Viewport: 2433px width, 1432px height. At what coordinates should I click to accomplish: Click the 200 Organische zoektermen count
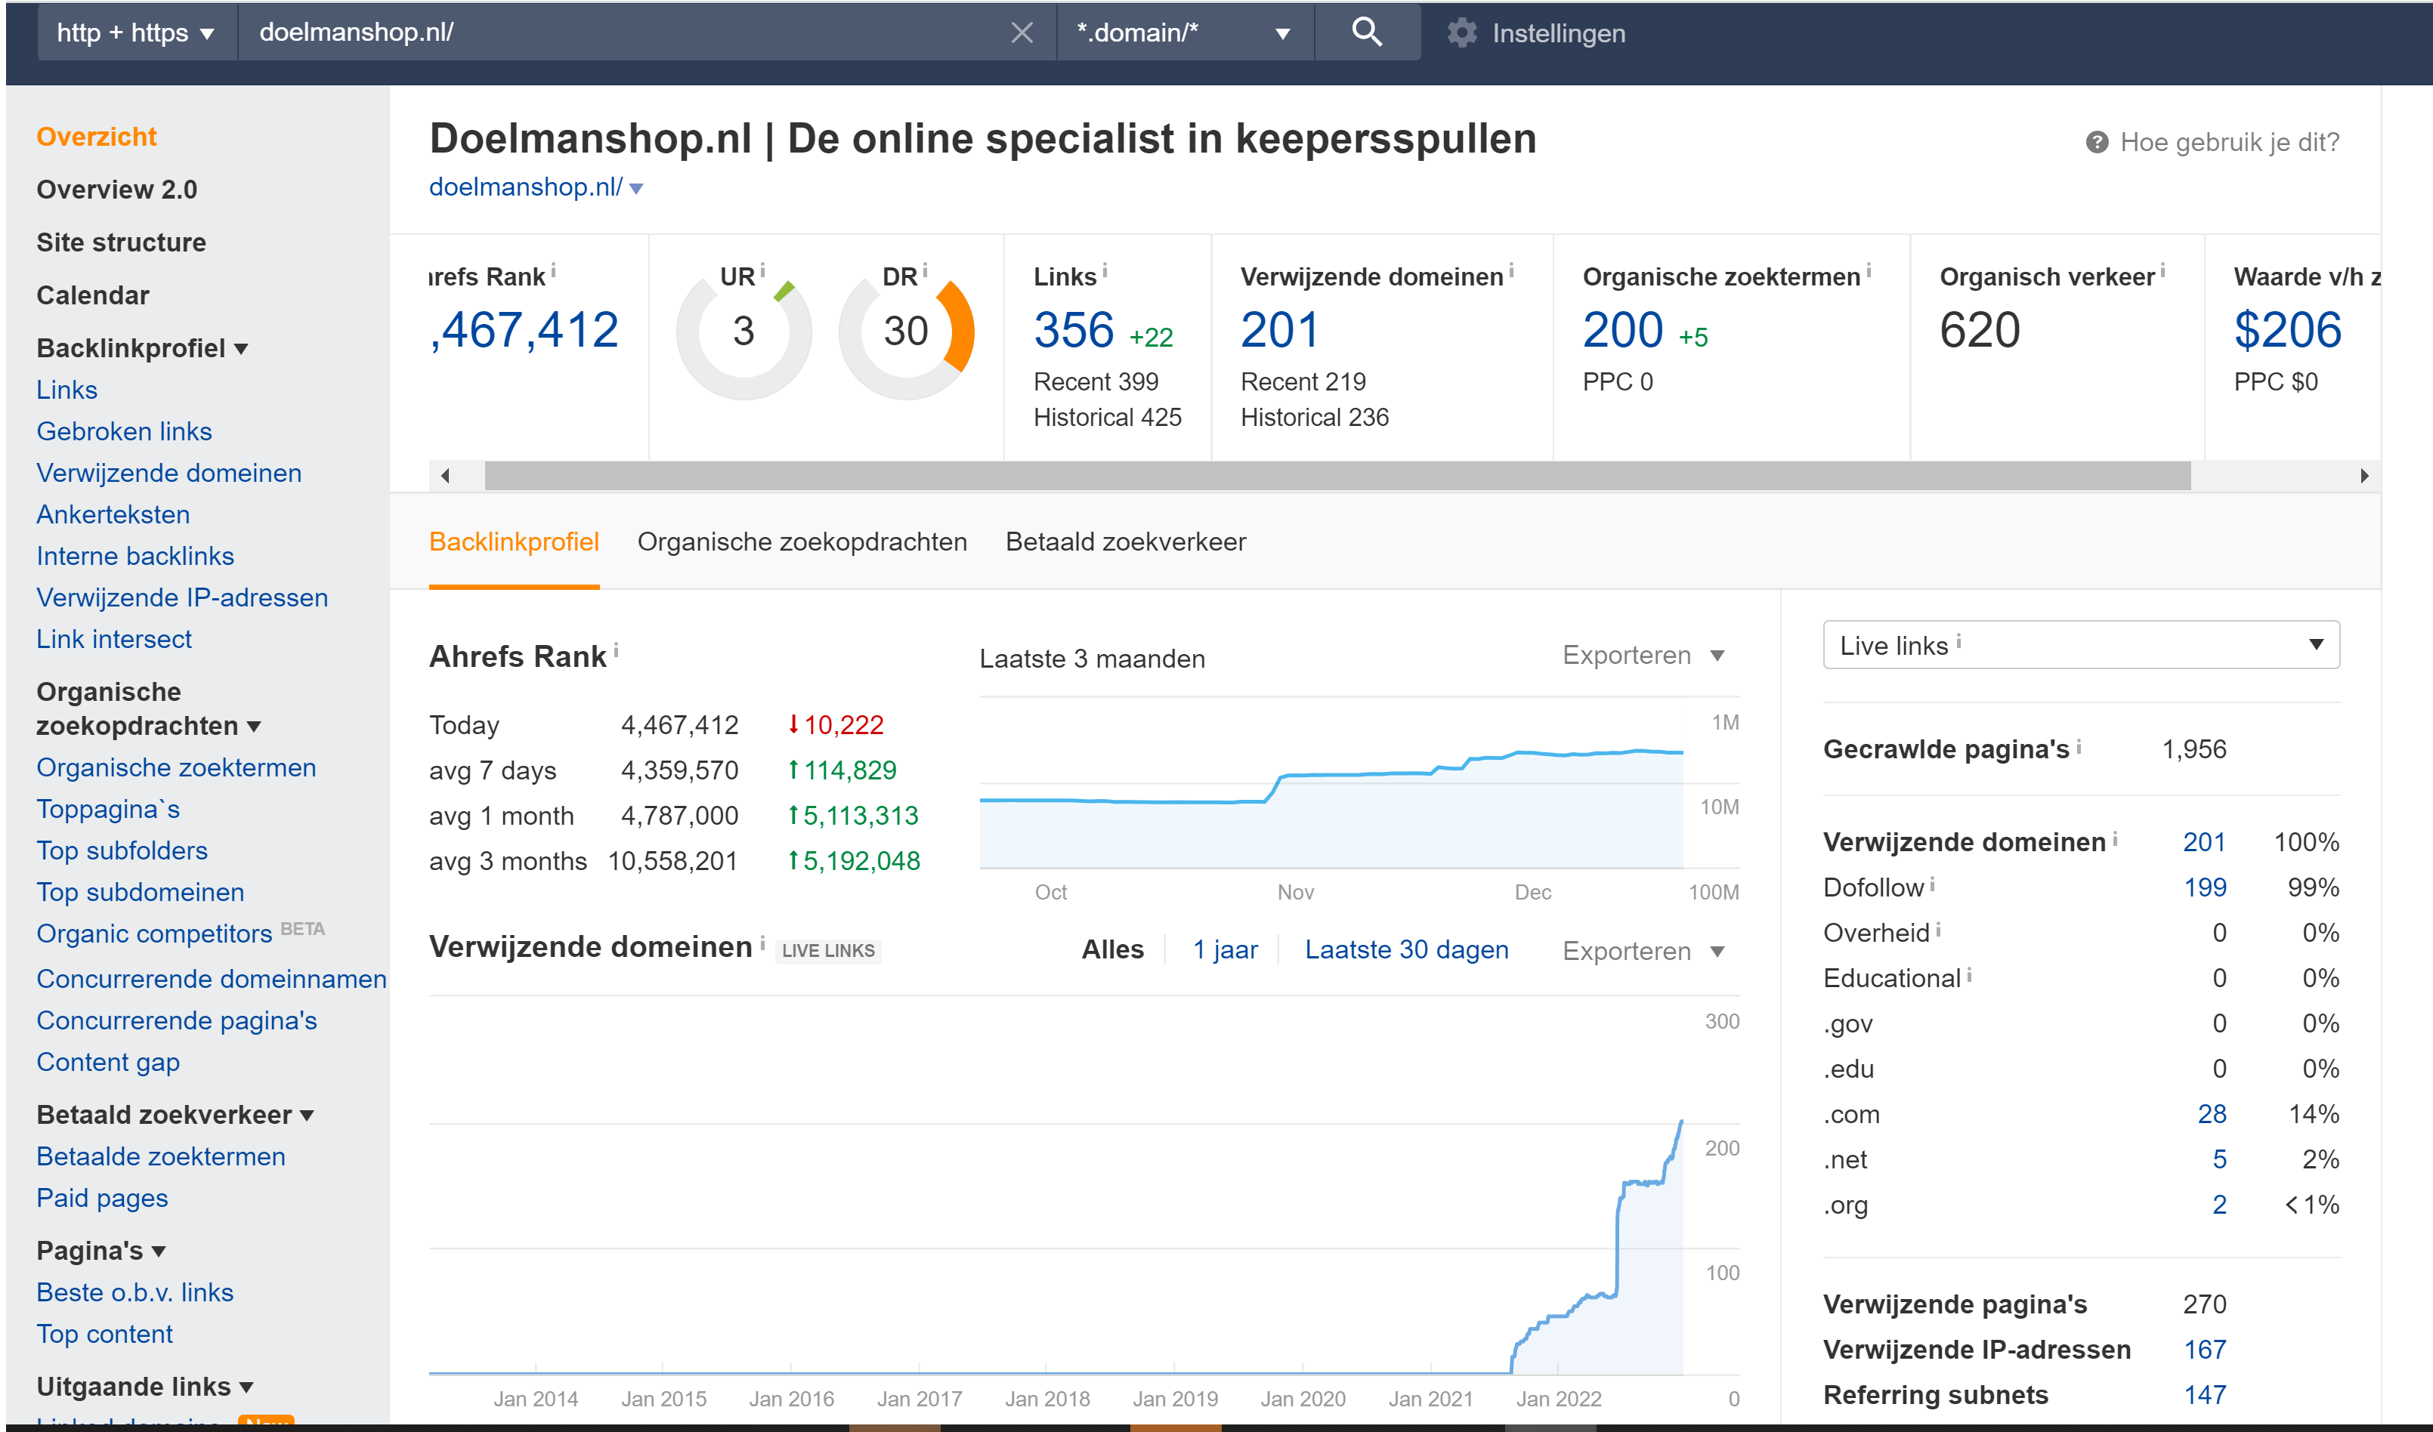[1622, 330]
